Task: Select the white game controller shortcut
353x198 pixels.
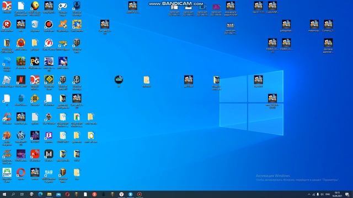Action: click(x=63, y=6)
